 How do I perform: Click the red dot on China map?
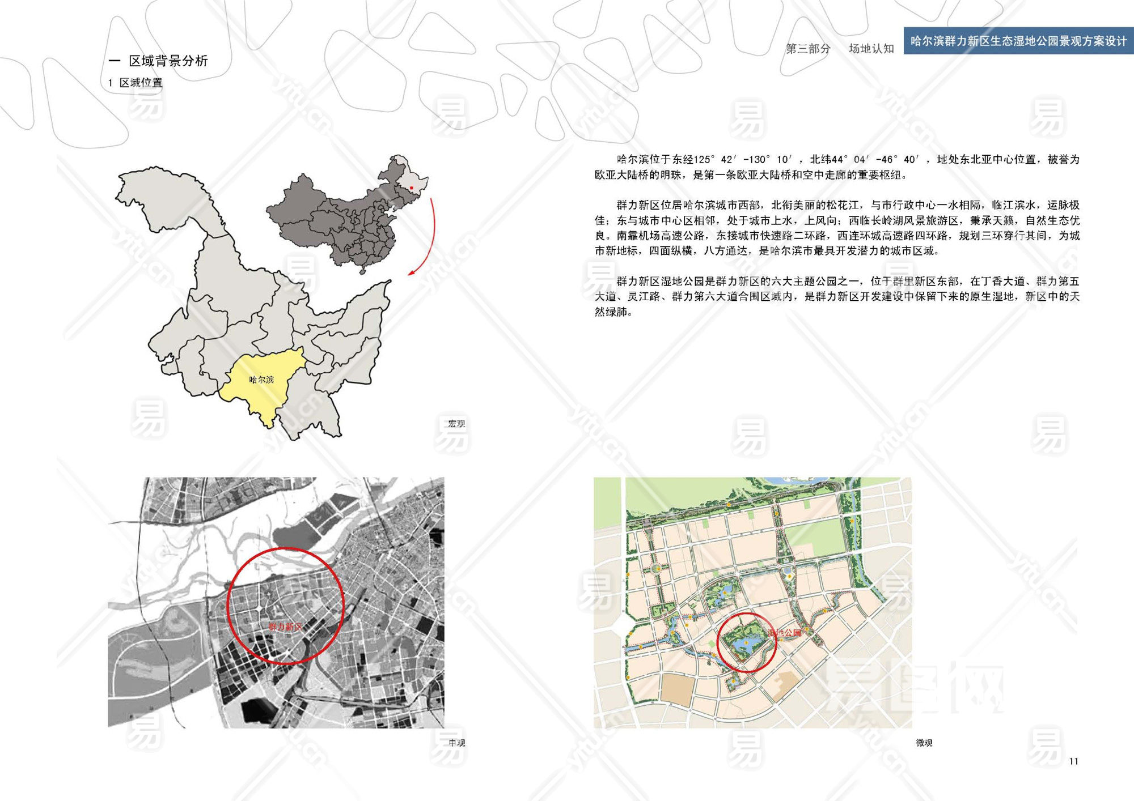point(412,188)
